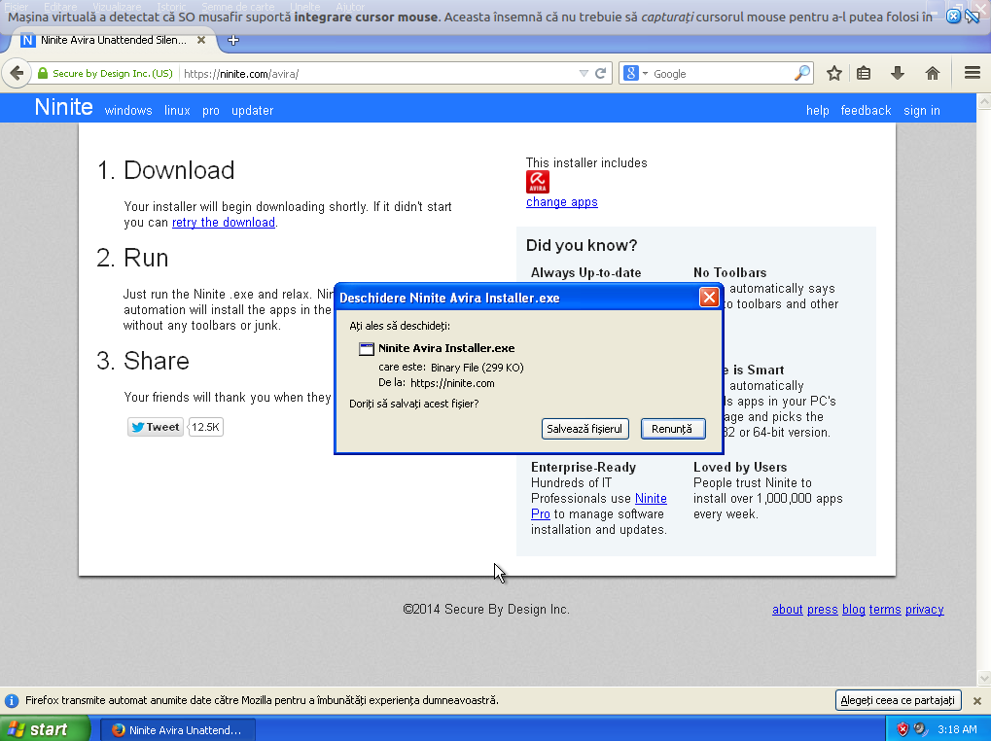This screenshot has width=991, height=741.
Task: Click the Ninite Avira Installer.exe file icon
Action: coord(367,349)
